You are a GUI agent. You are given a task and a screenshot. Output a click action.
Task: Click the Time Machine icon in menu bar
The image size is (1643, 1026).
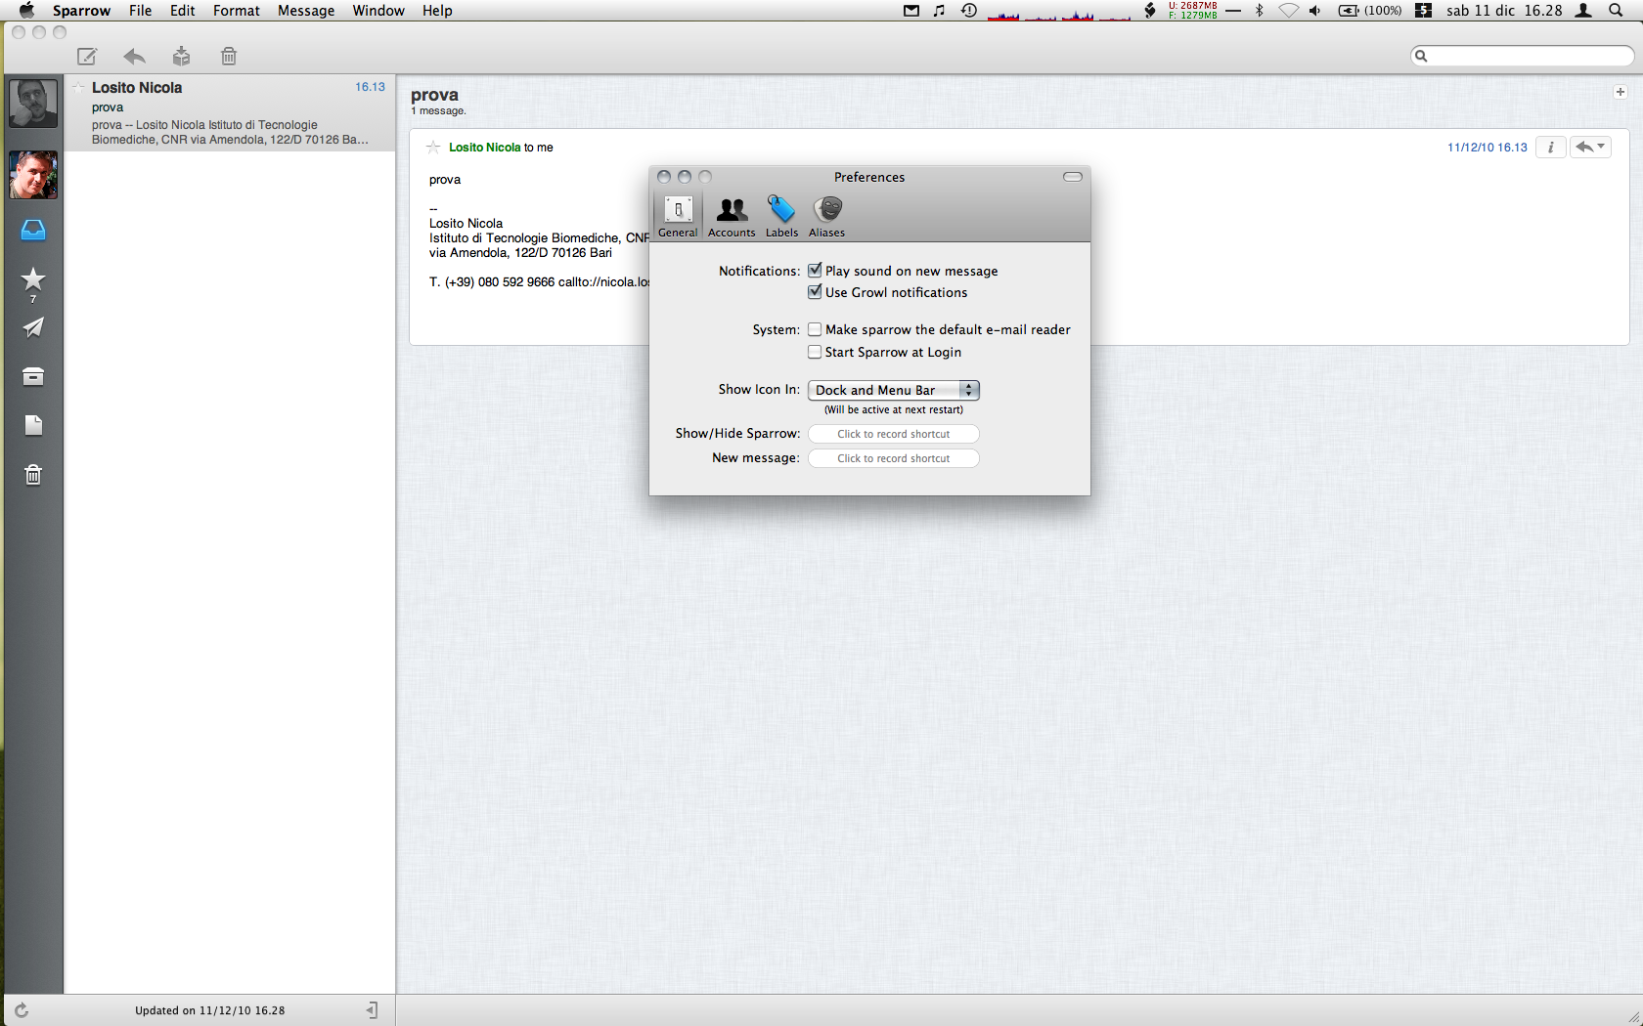tap(969, 11)
